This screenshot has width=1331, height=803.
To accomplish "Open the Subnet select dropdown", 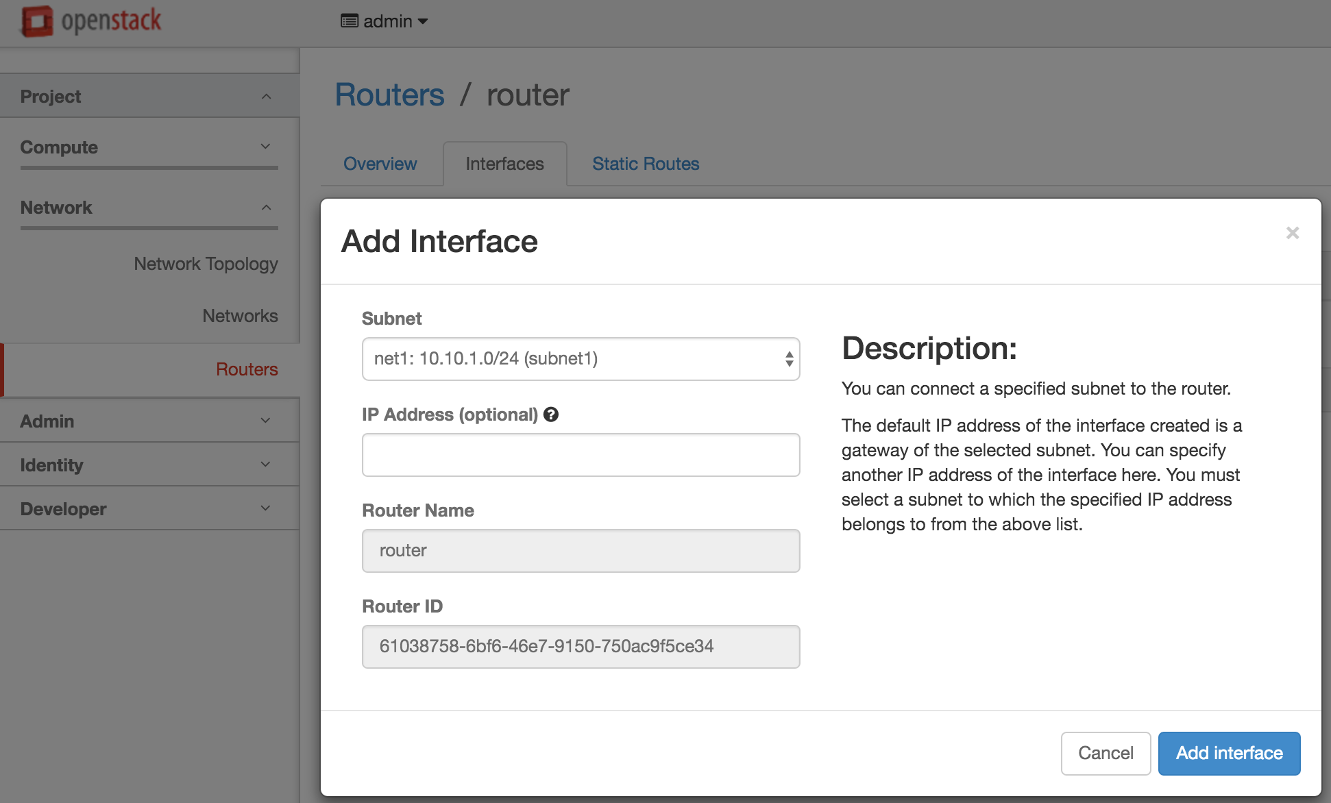I will 581,359.
